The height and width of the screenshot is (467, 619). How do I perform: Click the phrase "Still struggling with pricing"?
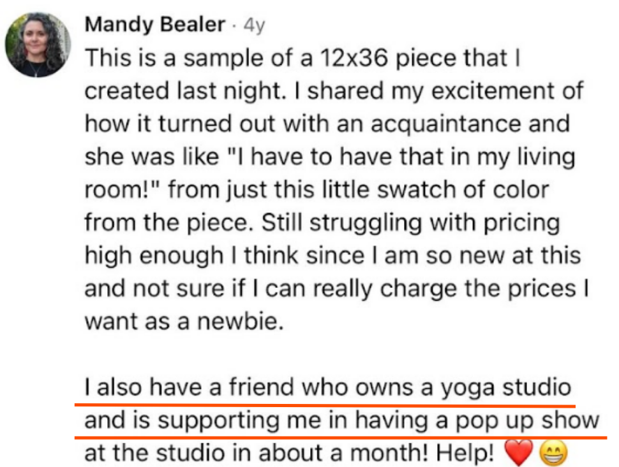pos(410,223)
